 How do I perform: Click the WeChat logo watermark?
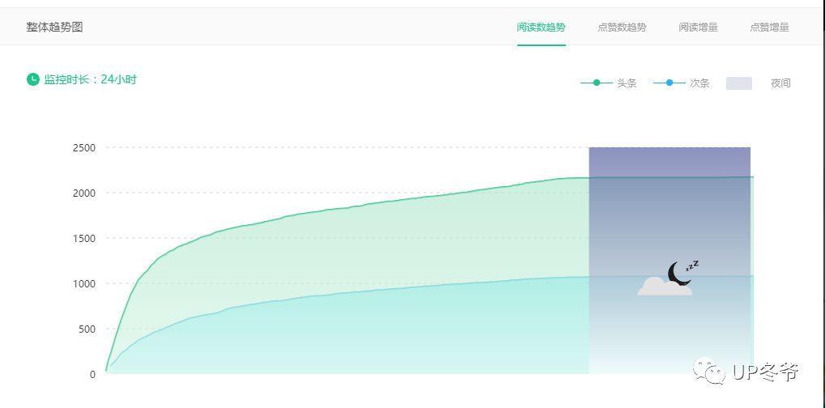710,372
